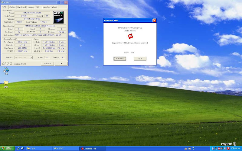This screenshot has height=151, width=242.
Task: Click the Messenger tray icon with red X
Action: tap(213, 149)
